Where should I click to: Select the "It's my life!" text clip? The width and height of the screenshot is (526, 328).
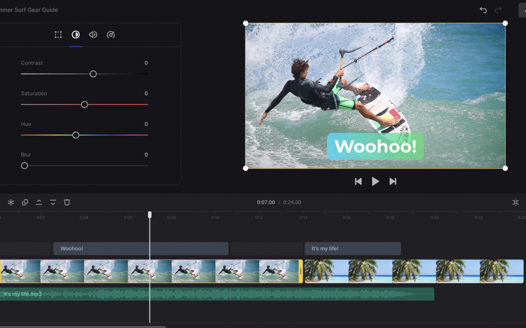click(352, 249)
